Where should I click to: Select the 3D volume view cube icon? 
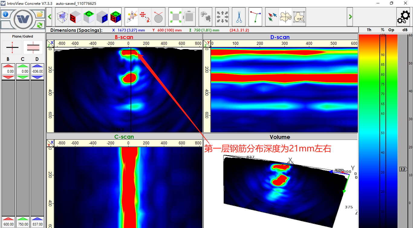[x=62, y=17]
